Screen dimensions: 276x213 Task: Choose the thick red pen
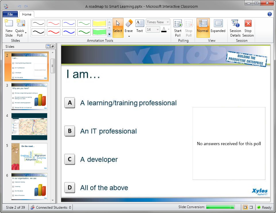tap(53, 32)
